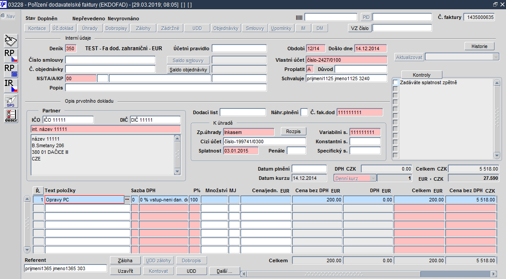Open the dropdown next to Aktualizovat

496,57
